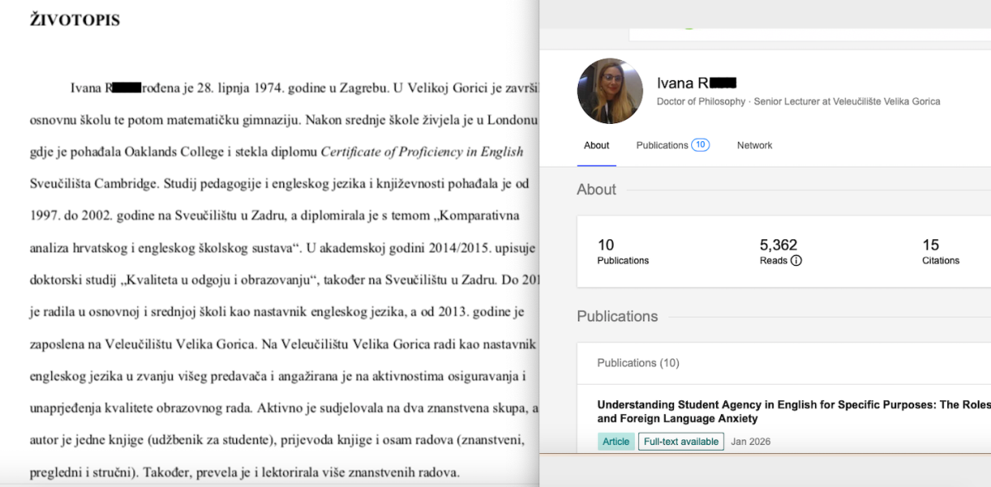991x487 pixels.
Task: Click the researcher name heading on profile
Action: point(695,83)
